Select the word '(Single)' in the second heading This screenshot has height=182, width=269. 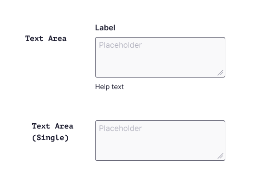(50, 138)
